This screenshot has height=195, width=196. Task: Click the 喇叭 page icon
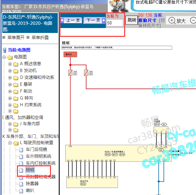[x=21, y=191]
